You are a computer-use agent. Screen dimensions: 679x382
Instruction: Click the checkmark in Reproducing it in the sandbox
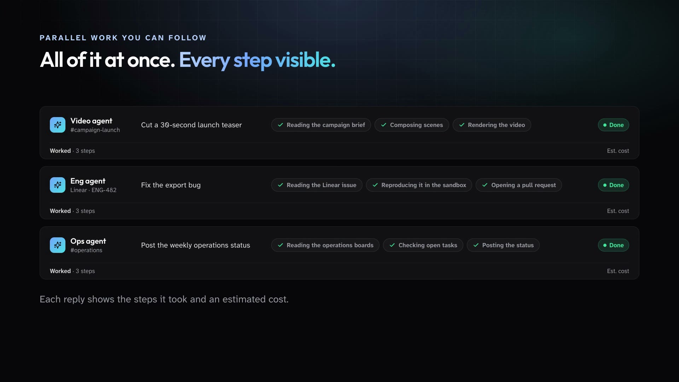(x=375, y=185)
